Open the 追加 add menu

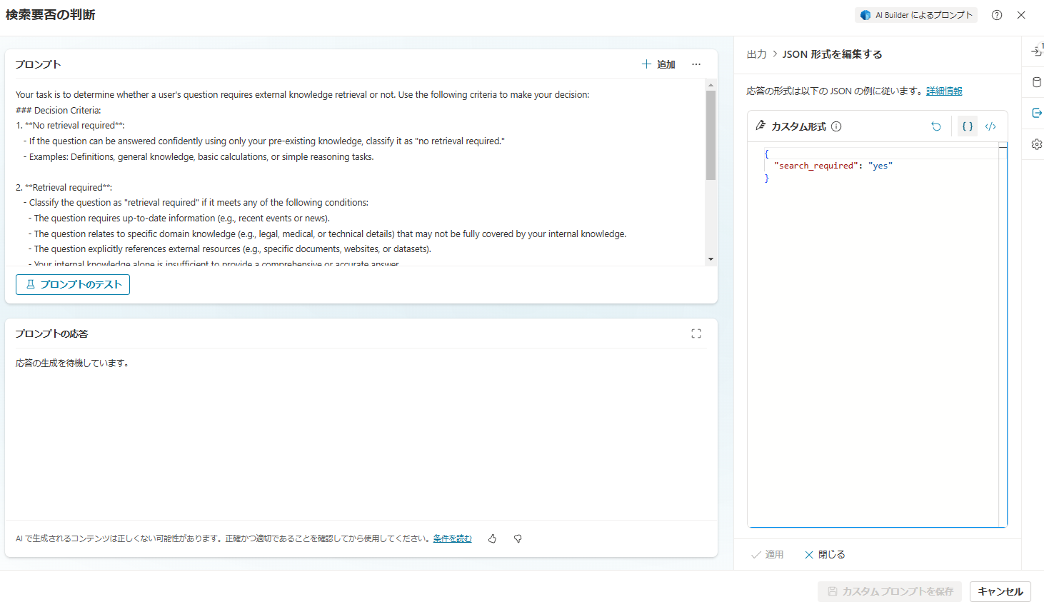pos(658,64)
